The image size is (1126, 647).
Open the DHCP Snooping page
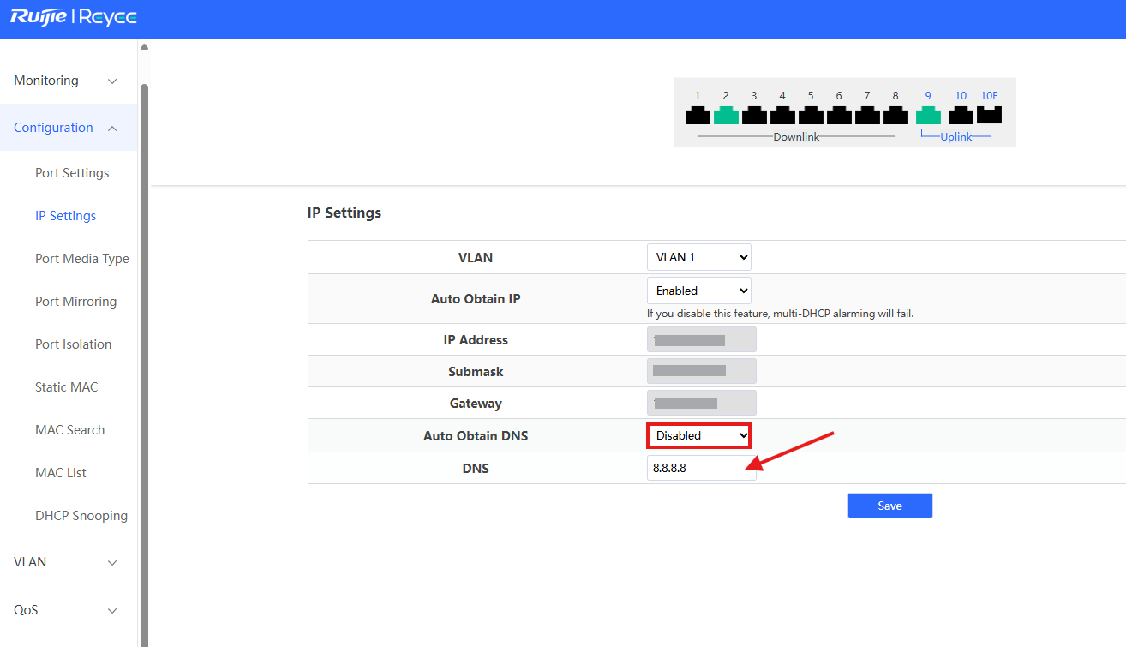[81, 515]
